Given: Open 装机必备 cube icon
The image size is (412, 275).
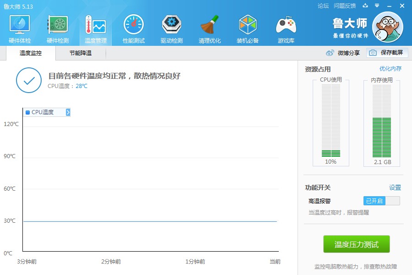Looking at the screenshot, I should coord(248,24).
